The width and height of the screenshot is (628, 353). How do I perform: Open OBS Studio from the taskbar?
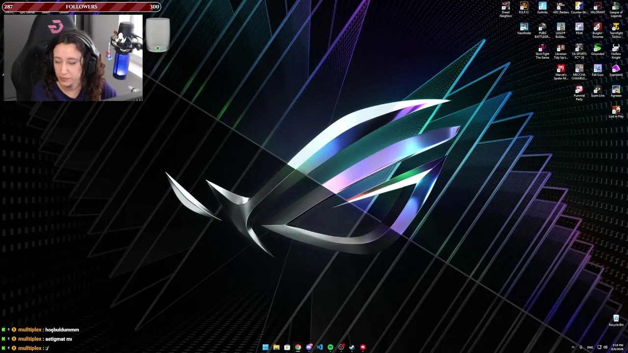pos(341,347)
